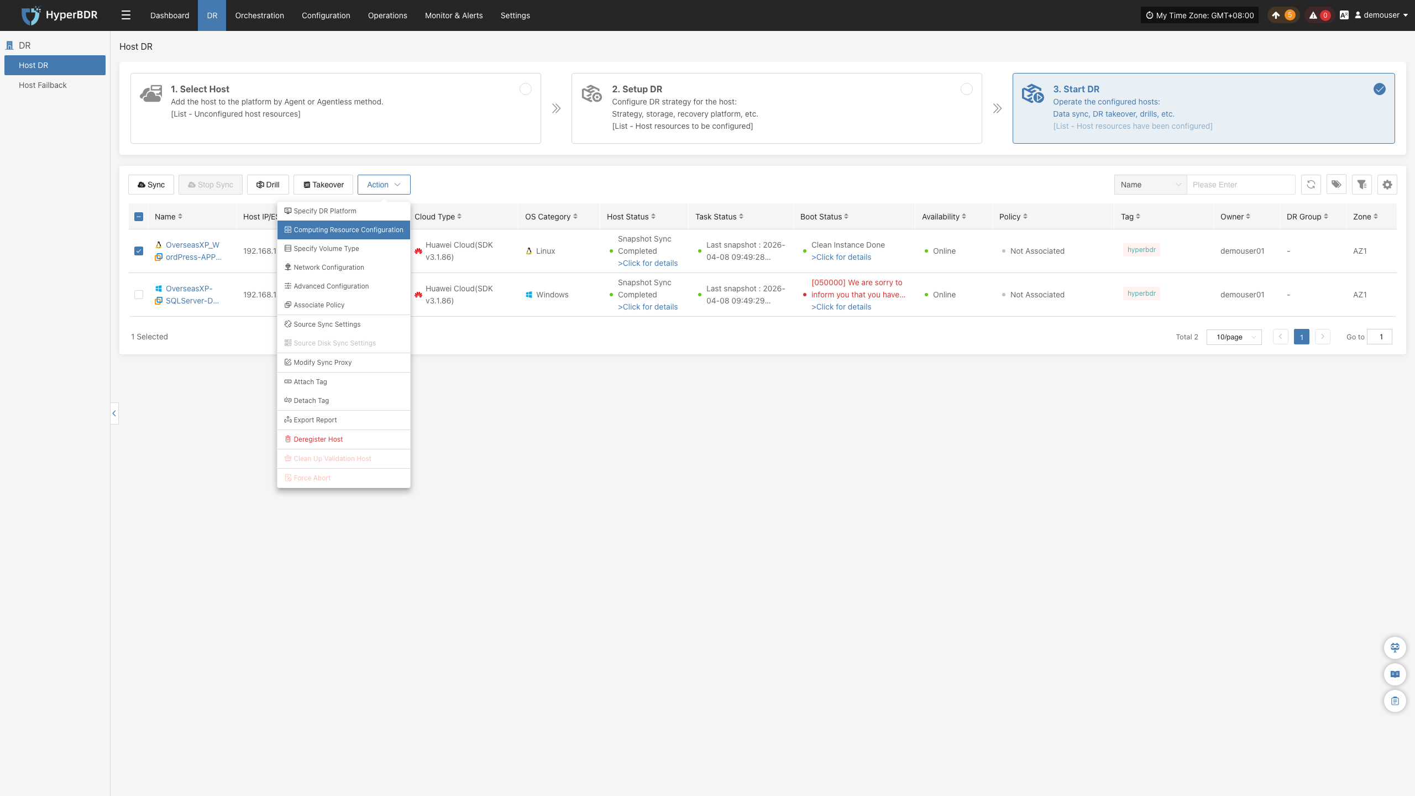Click the Drill button
Screen dimensions: 1415x796
tap(268, 185)
